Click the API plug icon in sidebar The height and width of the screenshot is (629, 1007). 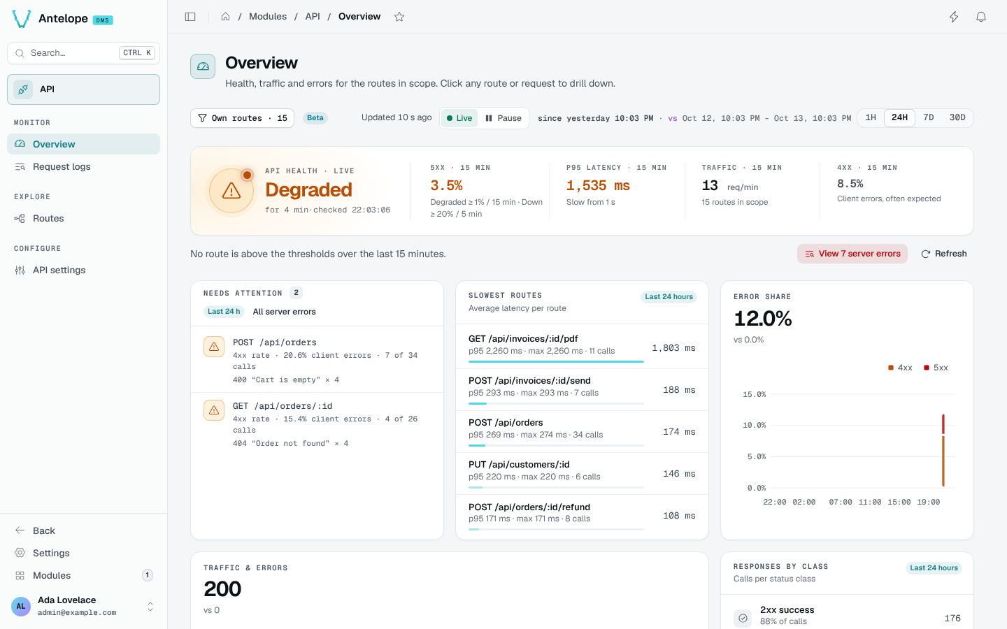(23, 89)
